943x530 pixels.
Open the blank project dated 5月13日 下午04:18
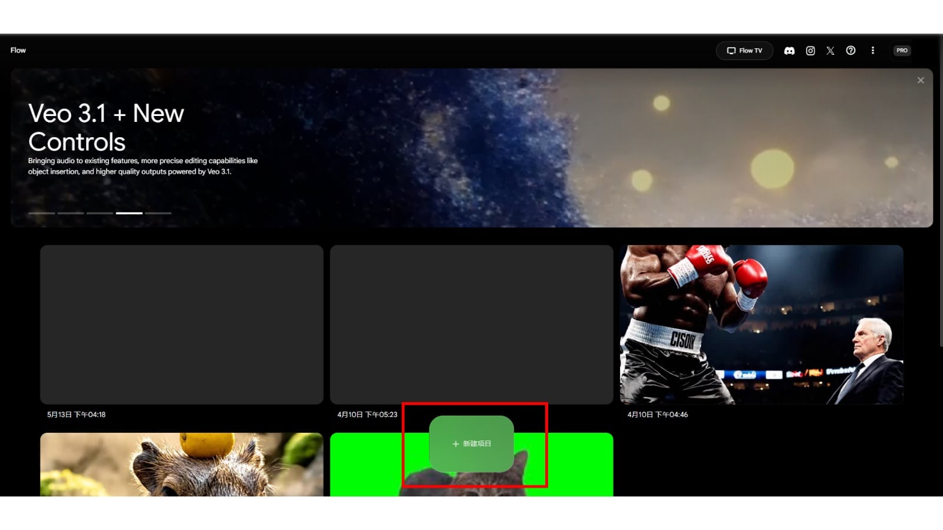(182, 324)
